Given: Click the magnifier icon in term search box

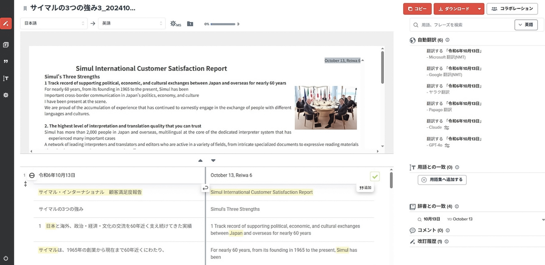Looking at the screenshot, I should click(x=416, y=25).
